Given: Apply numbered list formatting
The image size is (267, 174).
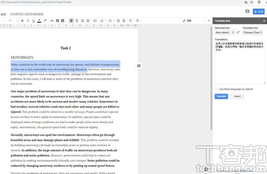Looking at the screenshot, I should click(102, 21).
